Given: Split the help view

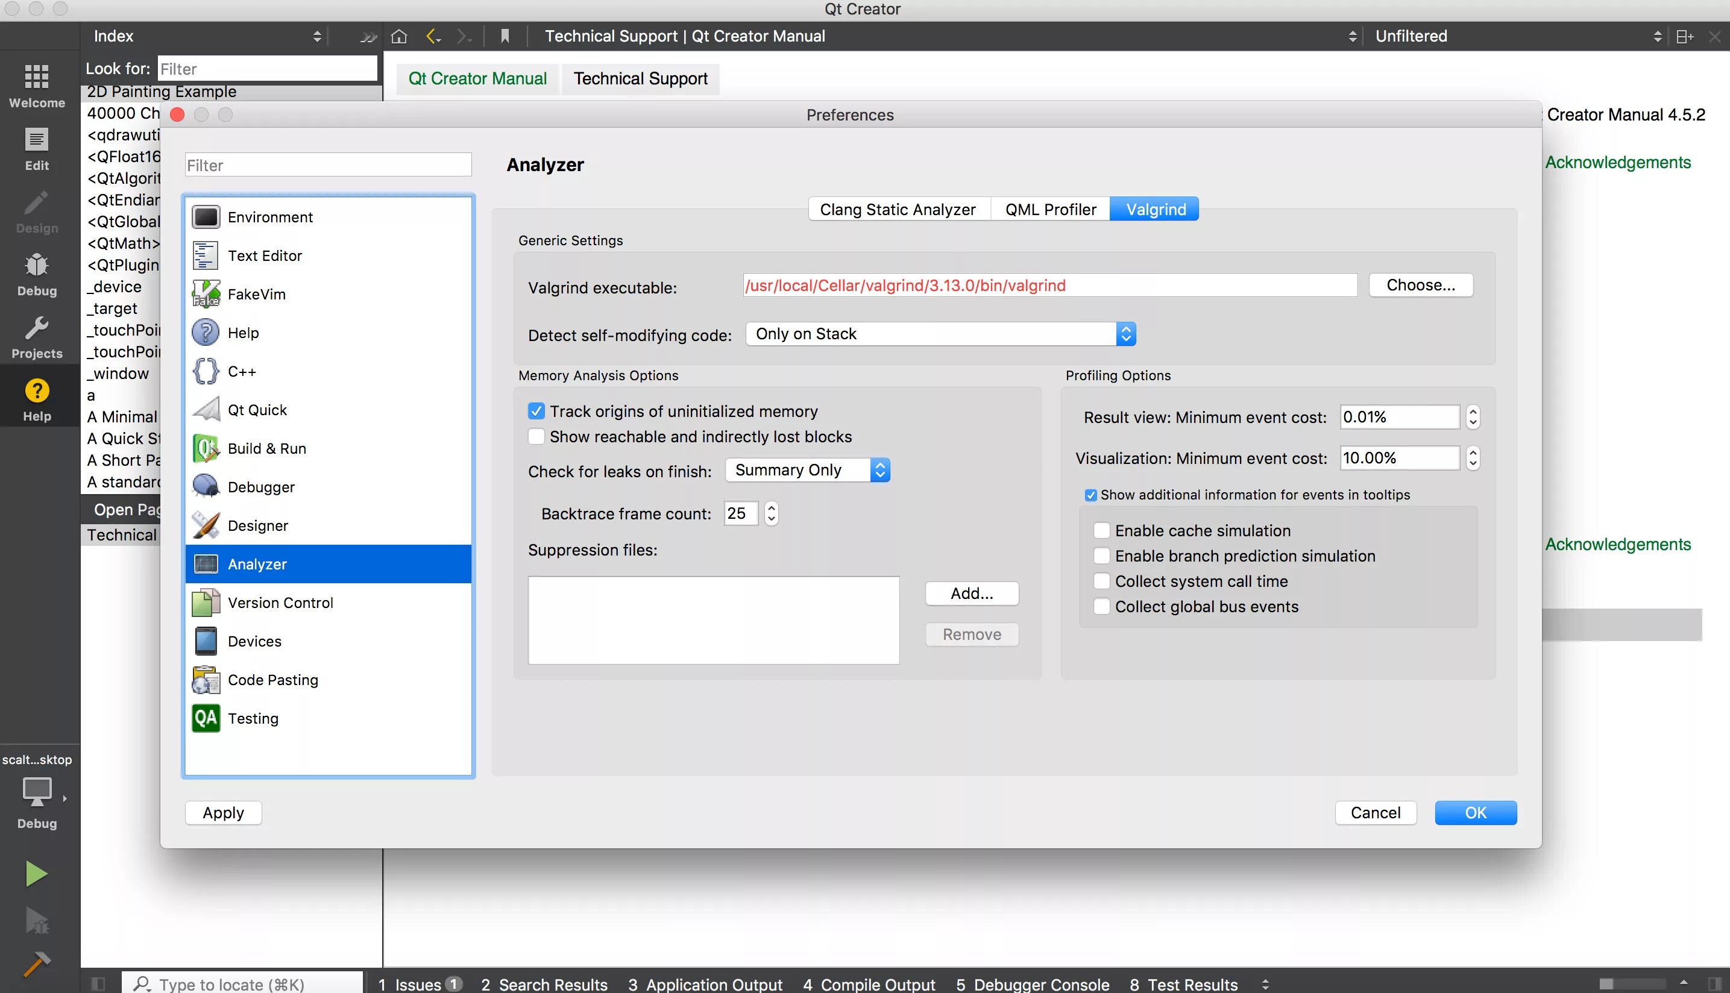Looking at the screenshot, I should (x=1685, y=36).
